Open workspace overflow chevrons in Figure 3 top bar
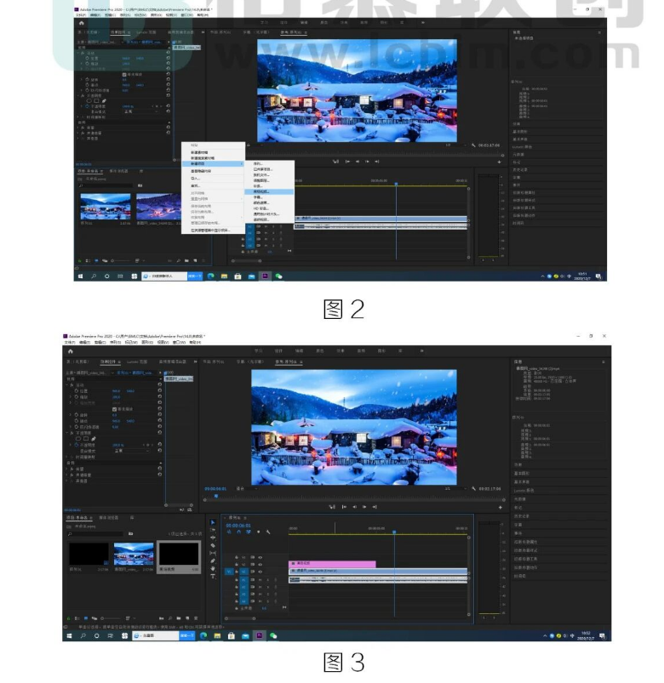The width and height of the screenshot is (664, 683). 421,351
